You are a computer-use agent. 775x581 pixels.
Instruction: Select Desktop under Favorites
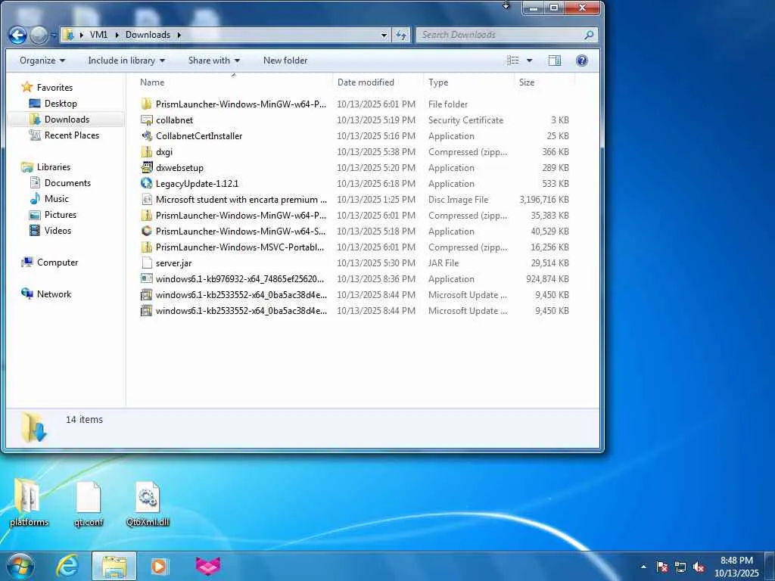(x=61, y=103)
